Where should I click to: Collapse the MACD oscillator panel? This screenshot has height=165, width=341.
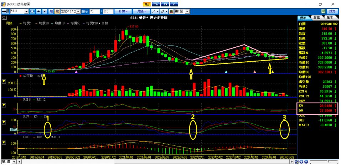point(4,143)
